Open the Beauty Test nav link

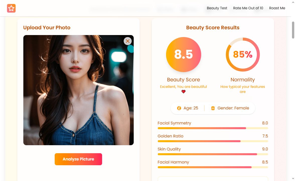pyautogui.click(x=217, y=8)
